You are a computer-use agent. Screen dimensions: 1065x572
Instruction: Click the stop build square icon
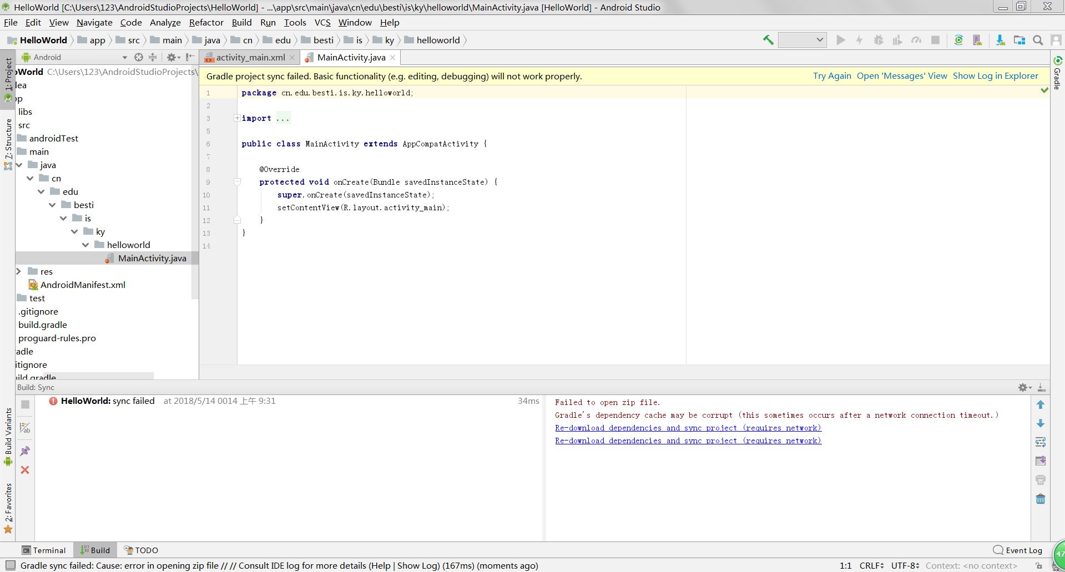(25, 404)
